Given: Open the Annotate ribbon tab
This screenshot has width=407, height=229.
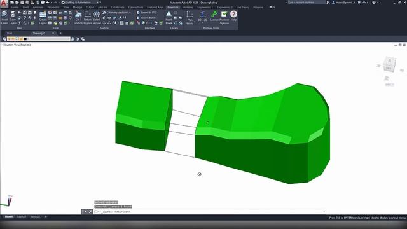Looking at the screenshot, I should (38, 7).
